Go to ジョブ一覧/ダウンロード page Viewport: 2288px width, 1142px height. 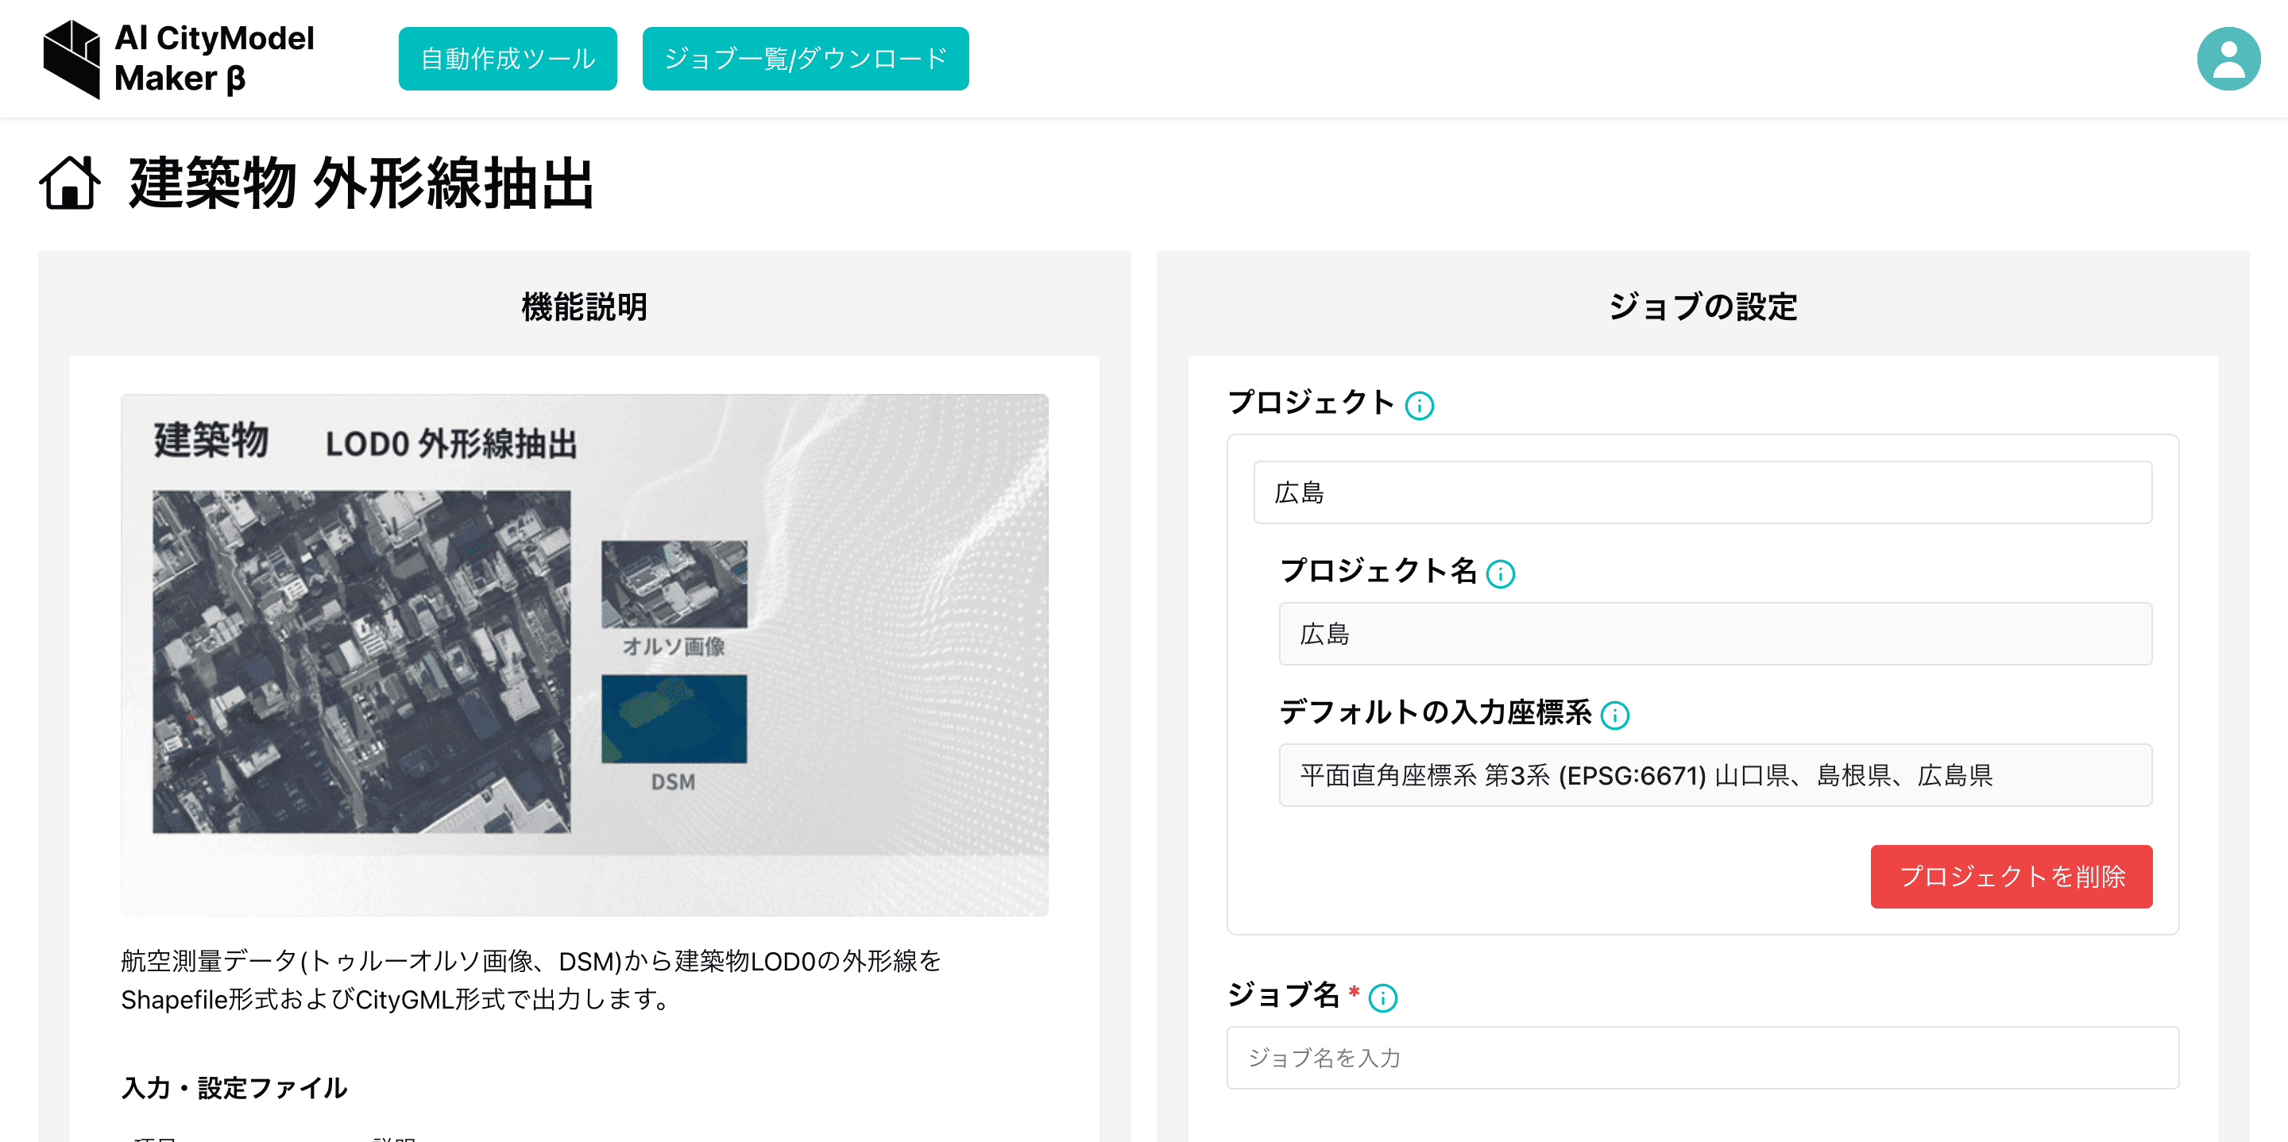[805, 59]
